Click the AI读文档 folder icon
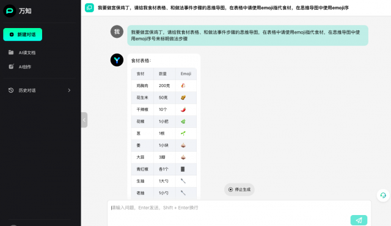 [x=11, y=52]
